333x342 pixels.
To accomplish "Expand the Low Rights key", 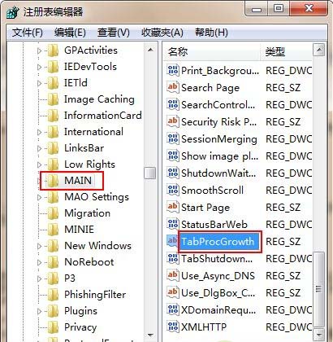I will point(40,164).
